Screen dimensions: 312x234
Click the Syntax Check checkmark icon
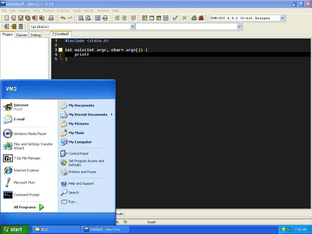click(175, 18)
